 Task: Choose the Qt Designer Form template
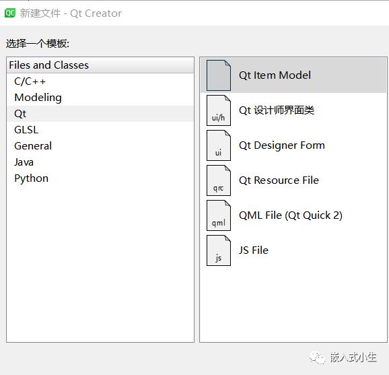[293, 145]
